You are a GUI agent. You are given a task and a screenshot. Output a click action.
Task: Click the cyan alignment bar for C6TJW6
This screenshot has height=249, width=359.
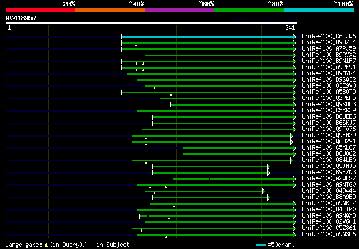(208, 37)
